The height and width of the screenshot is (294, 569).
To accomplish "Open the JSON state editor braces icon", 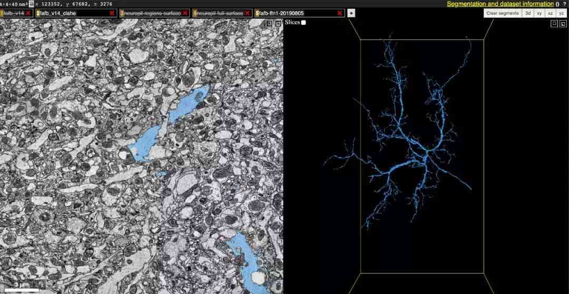I will [557, 4].
